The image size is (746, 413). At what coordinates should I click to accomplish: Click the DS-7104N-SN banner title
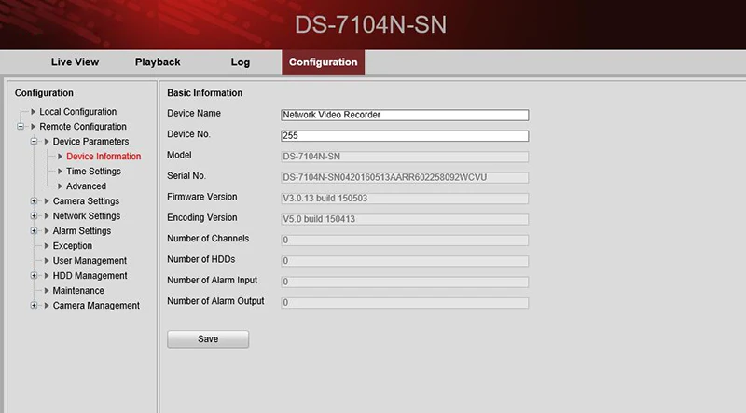coord(370,25)
